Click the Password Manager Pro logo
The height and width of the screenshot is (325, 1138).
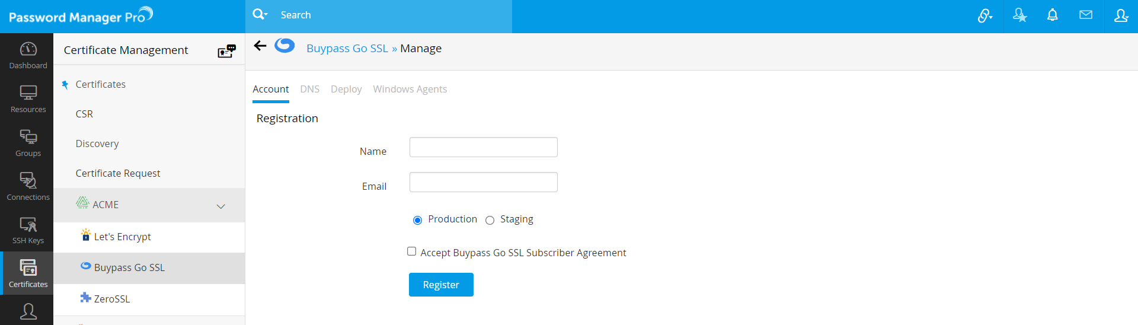coord(81,15)
